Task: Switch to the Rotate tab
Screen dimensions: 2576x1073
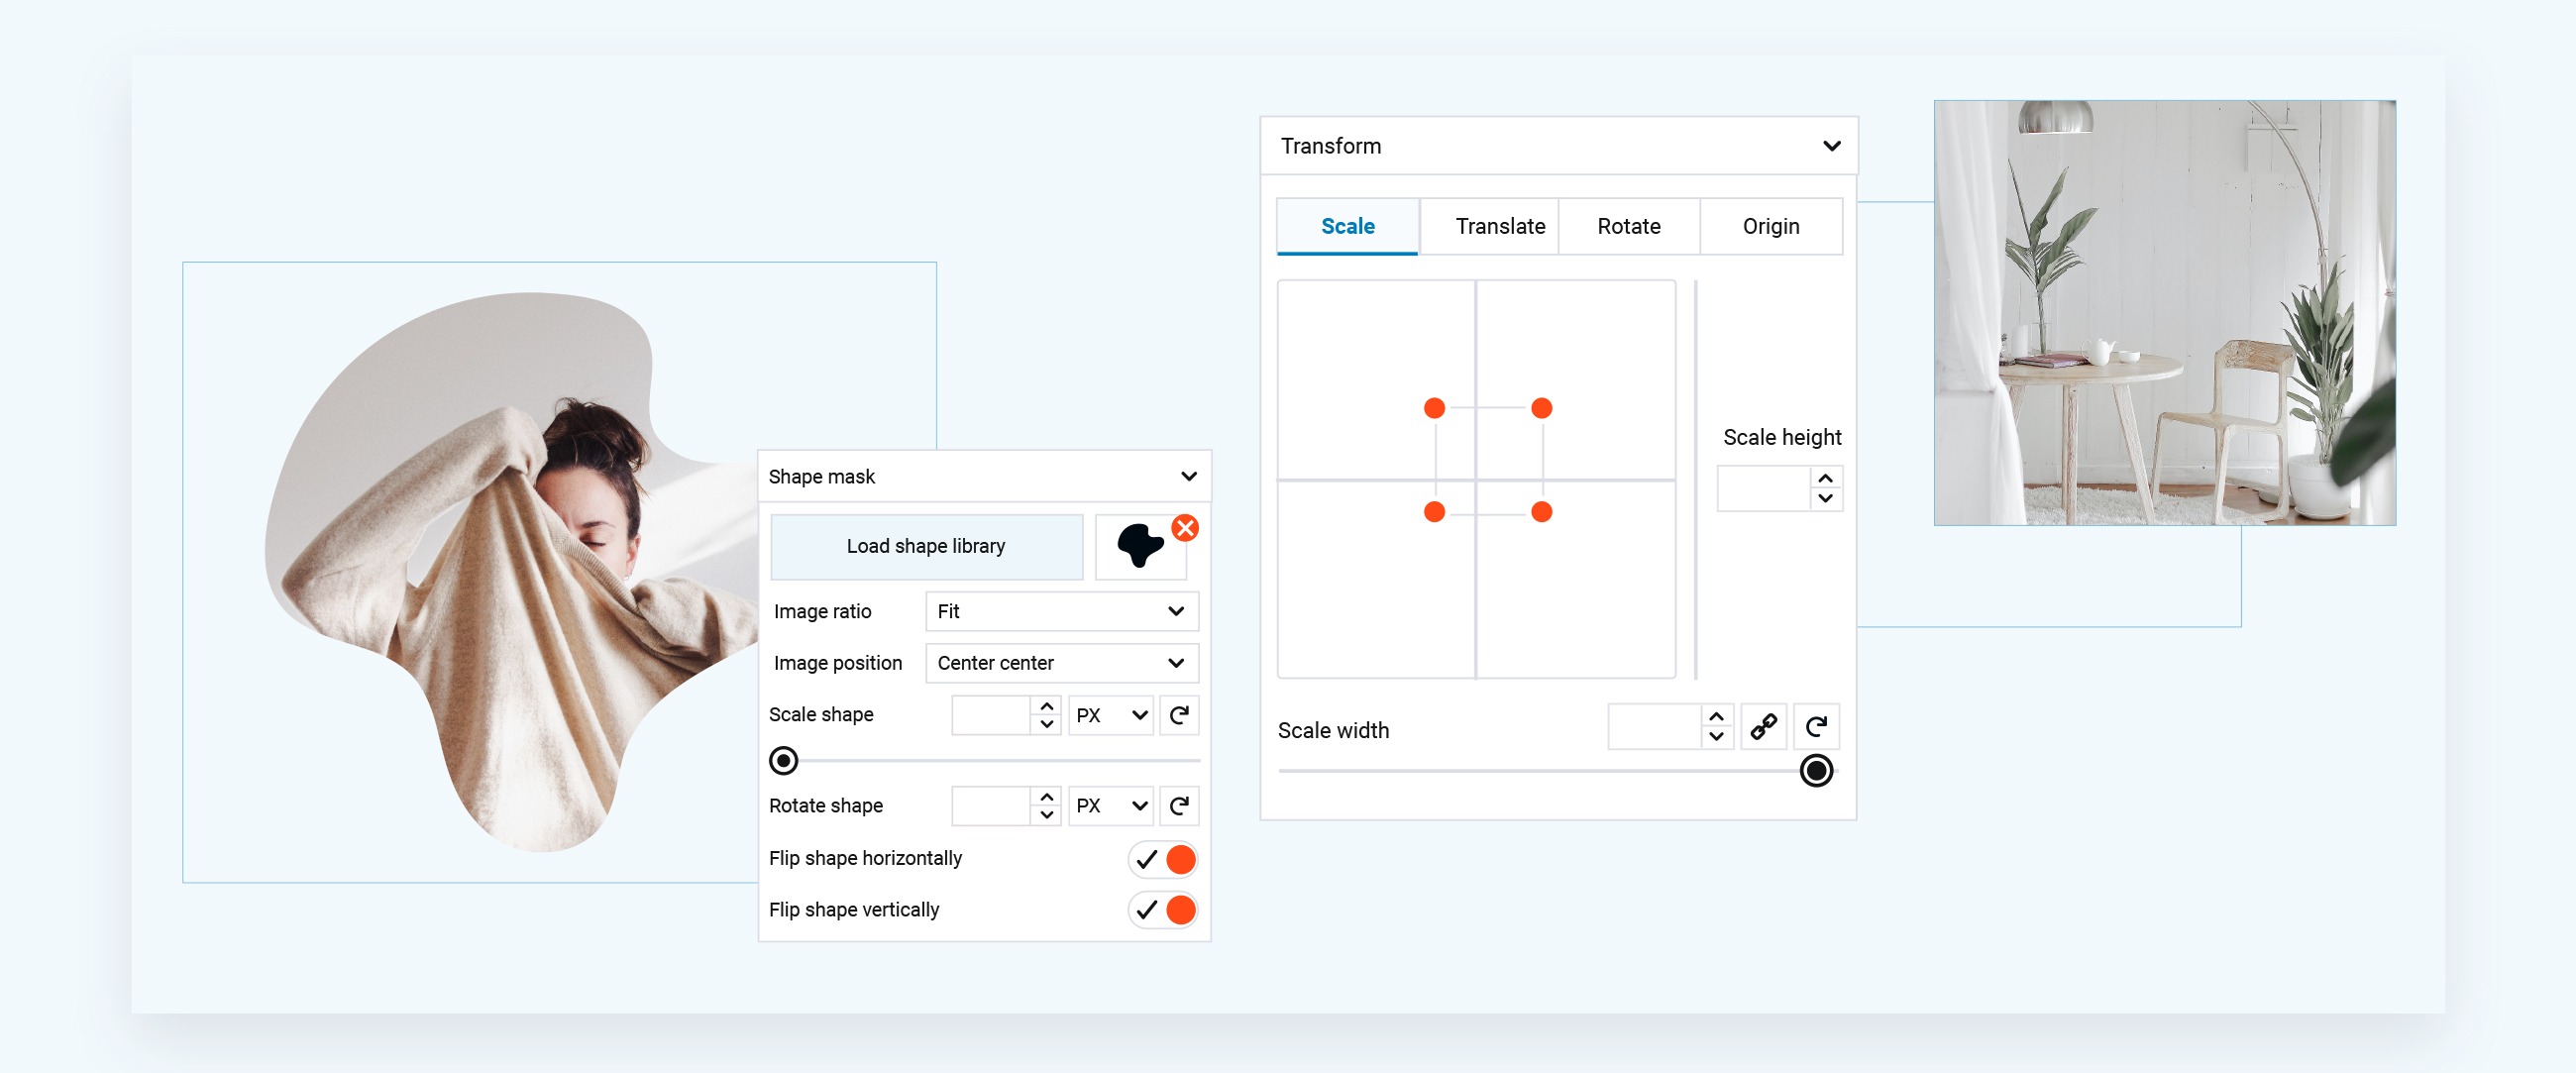Action: coord(1628,227)
